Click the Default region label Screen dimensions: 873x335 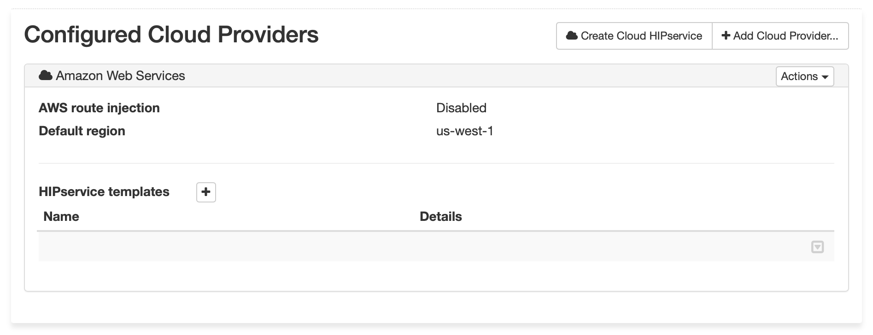pos(82,131)
